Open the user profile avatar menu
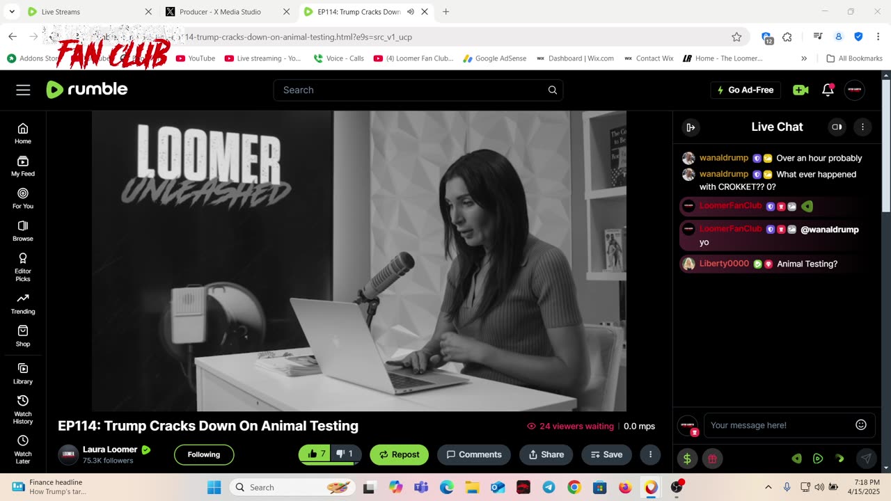 (854, 90)
